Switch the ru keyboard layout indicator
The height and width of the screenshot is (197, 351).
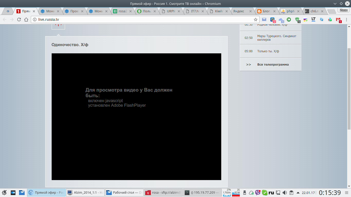[271, 193]
